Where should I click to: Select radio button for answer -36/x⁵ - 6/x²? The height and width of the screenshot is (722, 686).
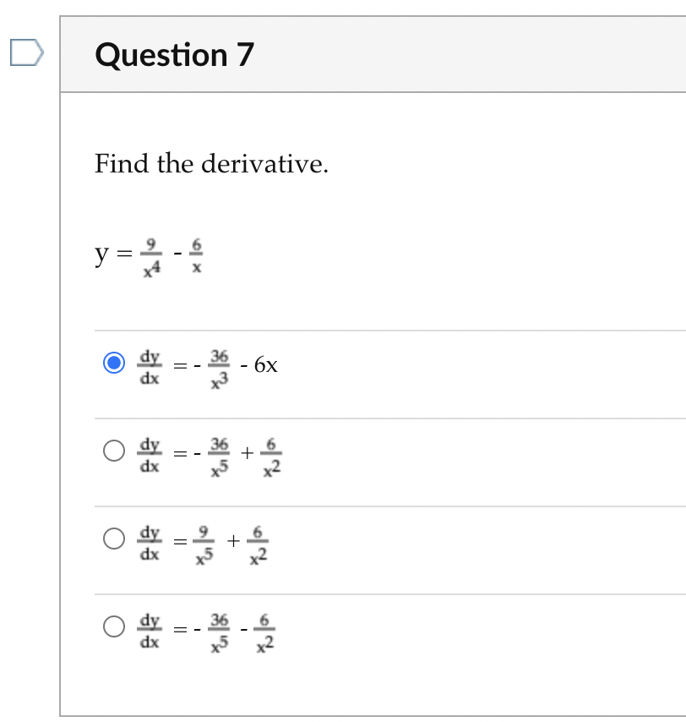113,627
